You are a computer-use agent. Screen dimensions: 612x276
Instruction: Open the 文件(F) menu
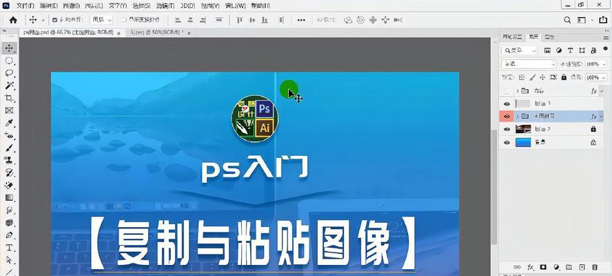(x=25, y=6)
